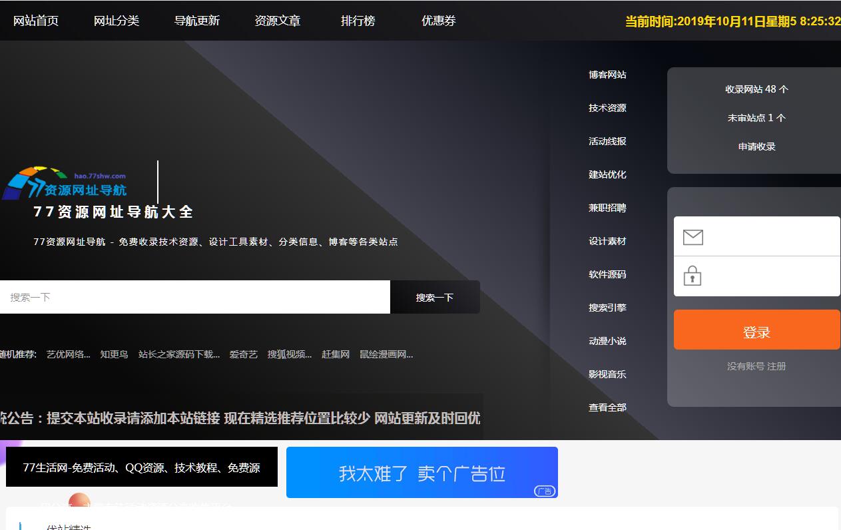
Task: Open recommended site 知更鸟
Action: 114,354
